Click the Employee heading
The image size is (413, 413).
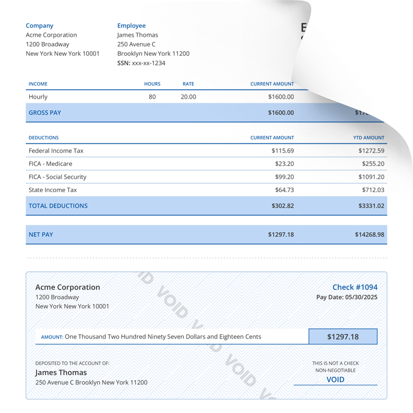[131, 26]
